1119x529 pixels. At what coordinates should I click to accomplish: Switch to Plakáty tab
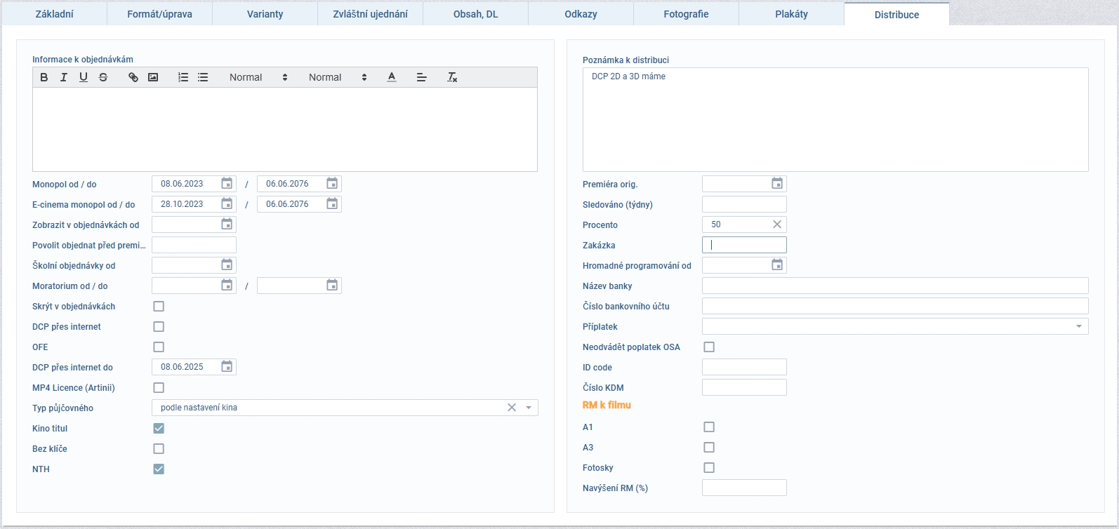click(x=791, y=14)
